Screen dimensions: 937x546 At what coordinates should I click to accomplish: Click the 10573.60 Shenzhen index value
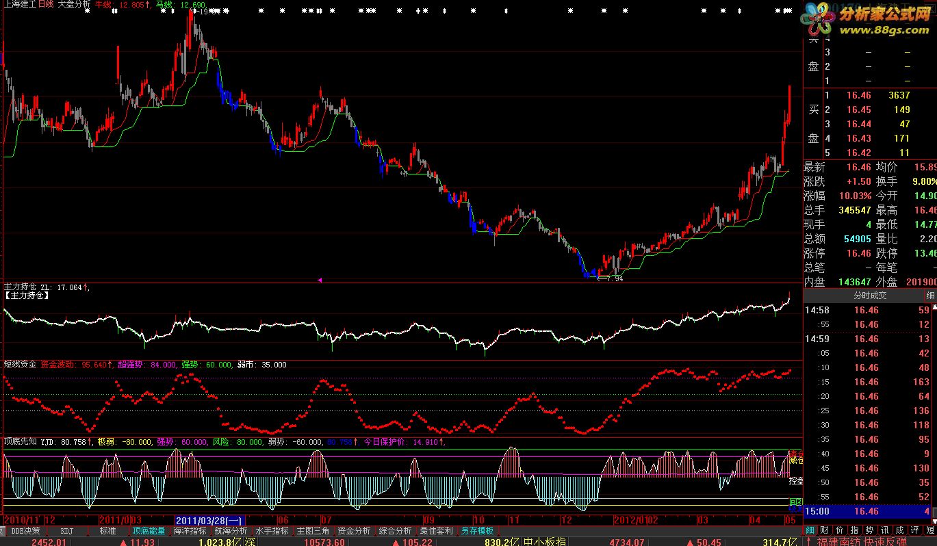(325, 541)
